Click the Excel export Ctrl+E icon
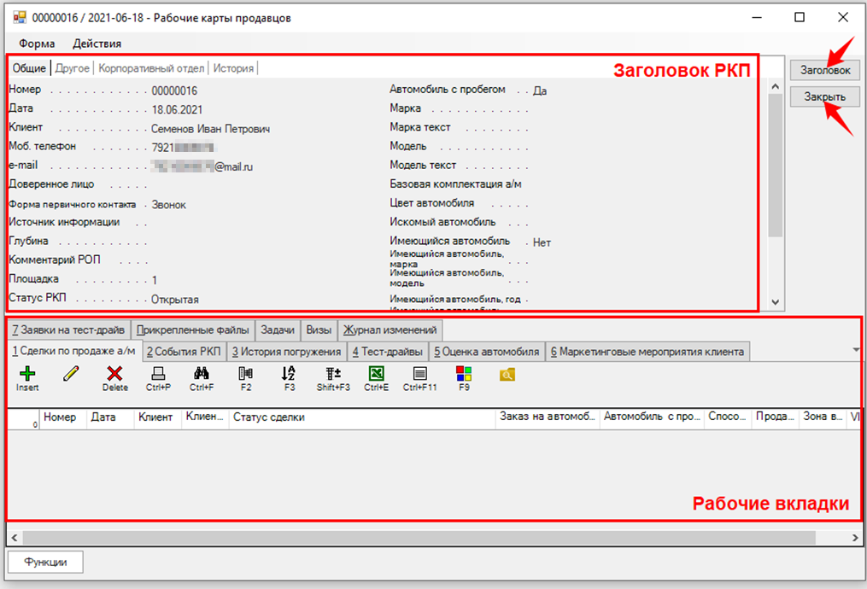This screenshot has width=867, height=589. 376,374
